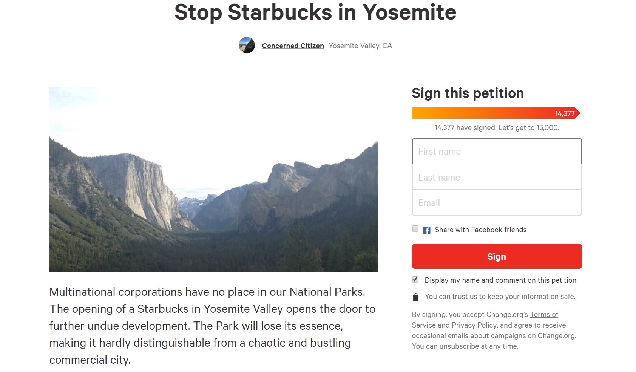
Task: Focus the First name field
Action: 497,151
